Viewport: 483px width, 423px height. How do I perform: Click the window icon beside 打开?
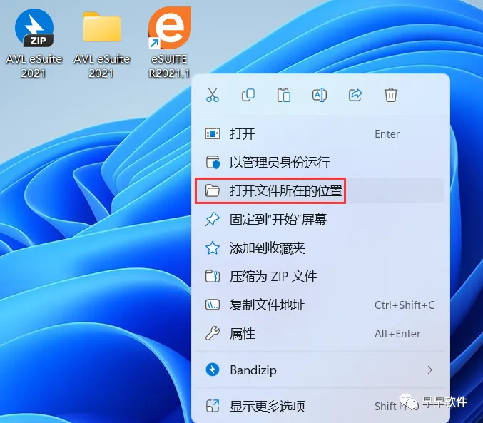click(213, 133)
